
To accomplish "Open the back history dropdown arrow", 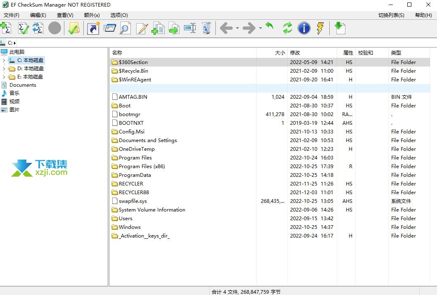I will pos(237,28).
